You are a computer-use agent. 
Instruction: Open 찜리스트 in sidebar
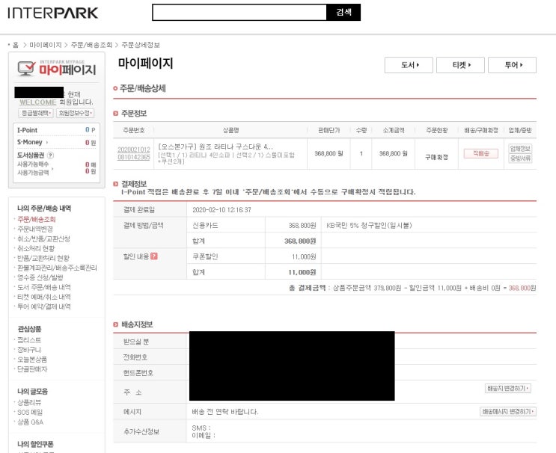(x=29, y=340)
